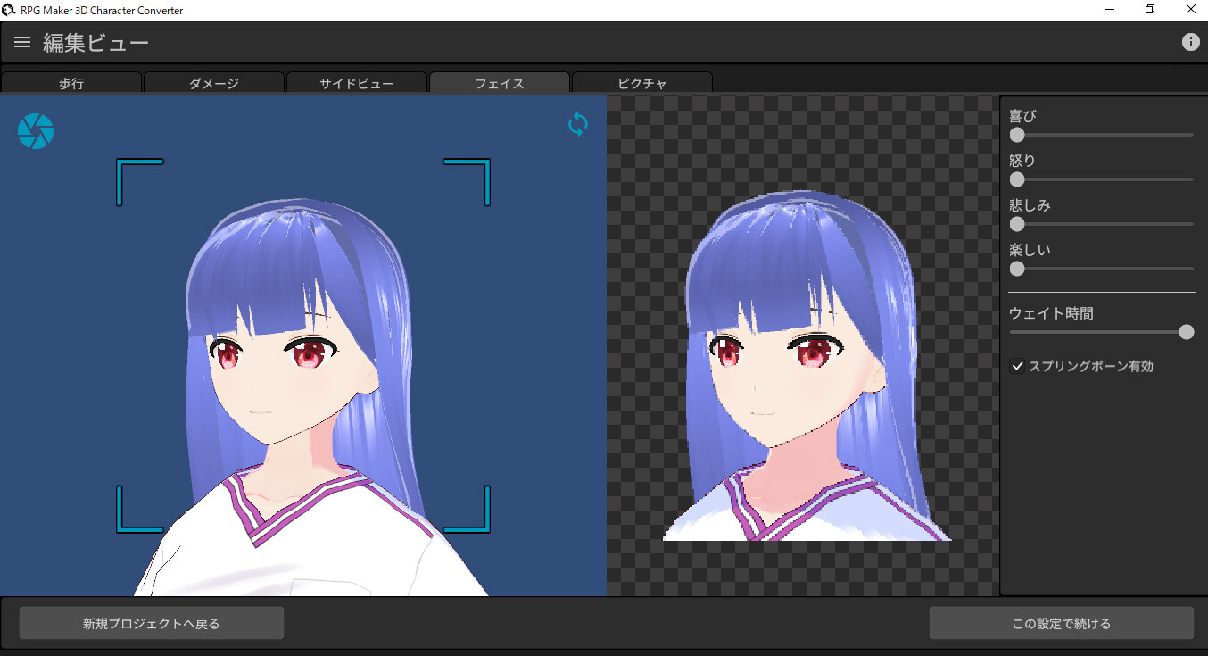Image resolution: width=1208 pixels, height=656 pixels.
Task: Click the rotate model icon above the preview
Action: click(x=577, y=125)
